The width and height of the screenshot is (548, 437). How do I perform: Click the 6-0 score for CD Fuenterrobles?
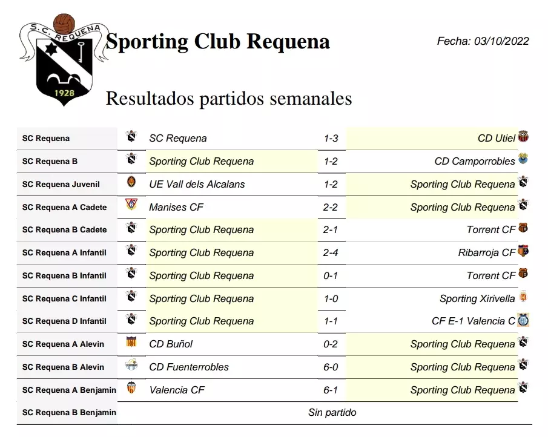tap(331, 367)
